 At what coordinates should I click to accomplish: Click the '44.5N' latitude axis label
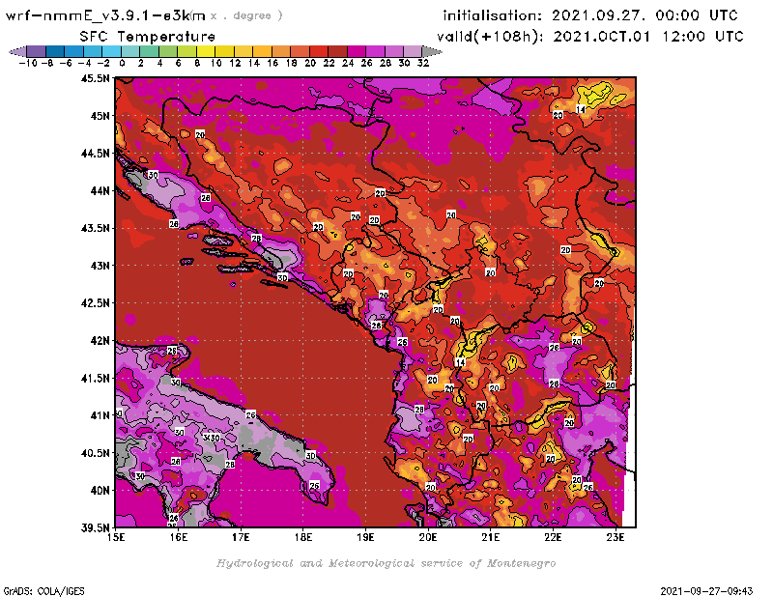point(95,154)
